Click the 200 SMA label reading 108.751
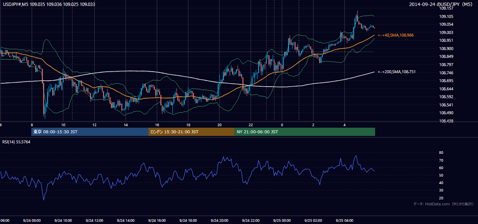Viewport: 478px width, 224px height. click(397, 72)
